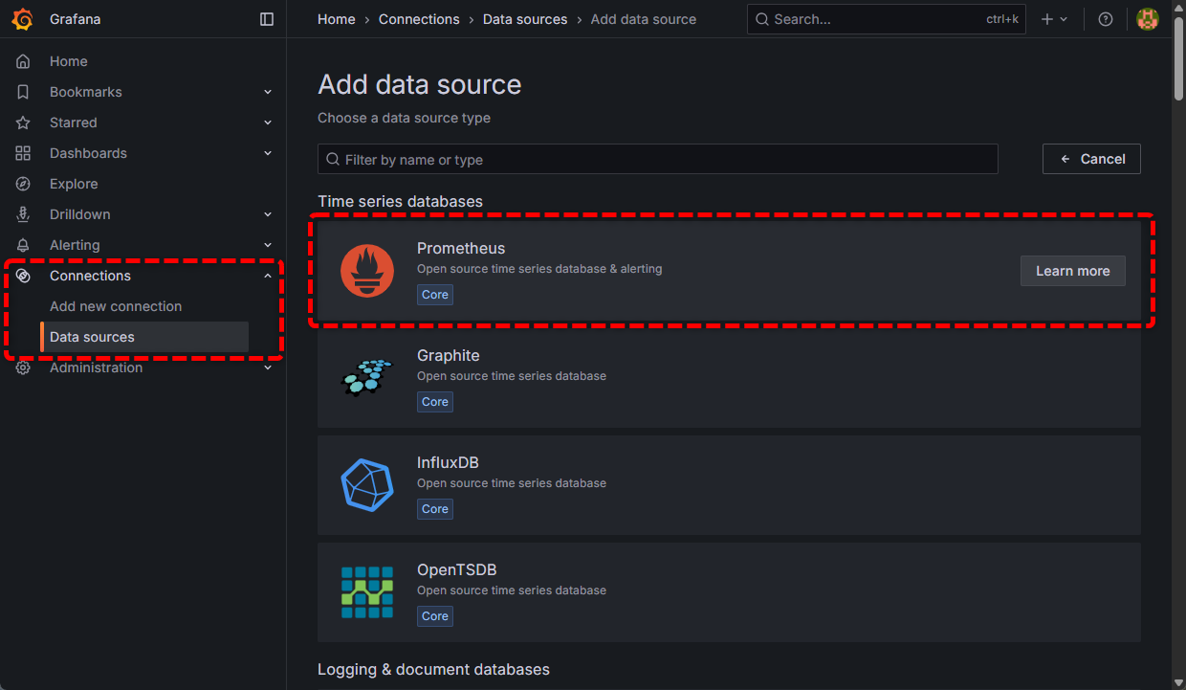Image resolution: width=1186 pixels, height=690 pixels.
Task: Click Connections label in sidebar
Action: [90, 276]
